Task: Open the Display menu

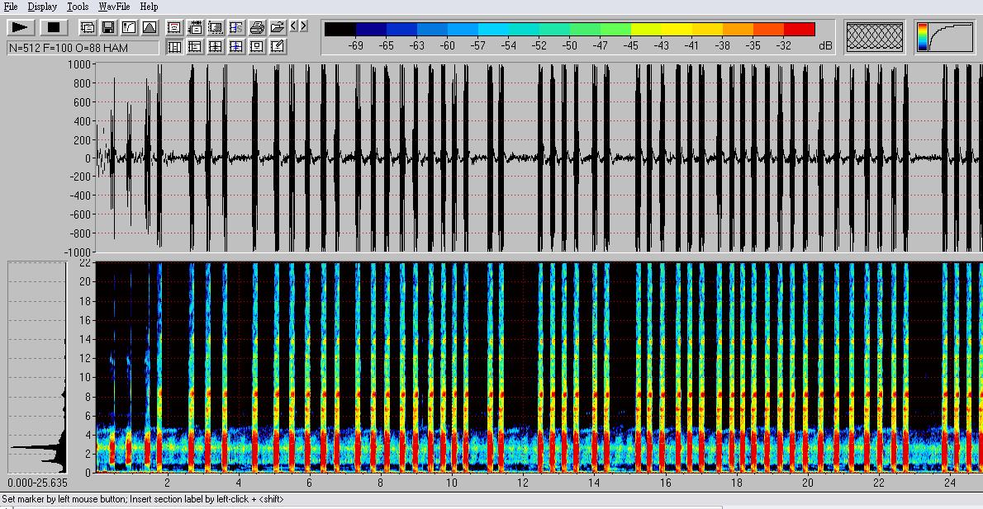Action: coord(42,7)
